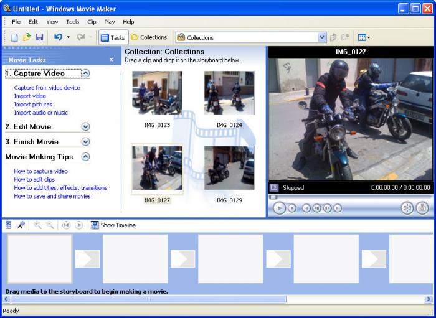This screenshot has height=318, width=436.
Task: Select the IMG_0124 clip thumbnail
Action: tap(229, 93)
